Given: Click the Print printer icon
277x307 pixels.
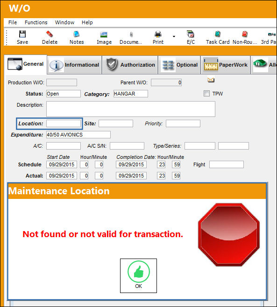Looking at the screenshot, I should (x=158, y=34).
